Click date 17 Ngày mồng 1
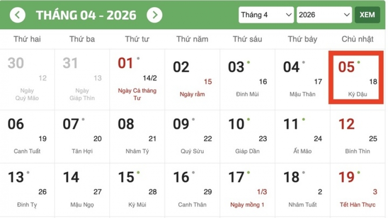 [247, 189]
